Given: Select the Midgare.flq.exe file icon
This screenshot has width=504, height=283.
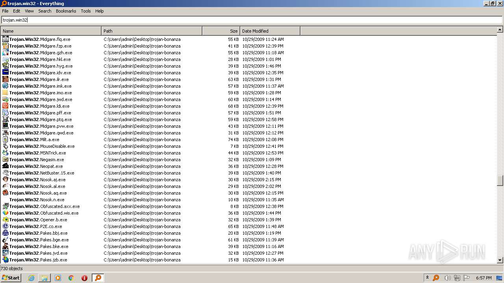Looking at the screenshot, I should coord(6,39).
